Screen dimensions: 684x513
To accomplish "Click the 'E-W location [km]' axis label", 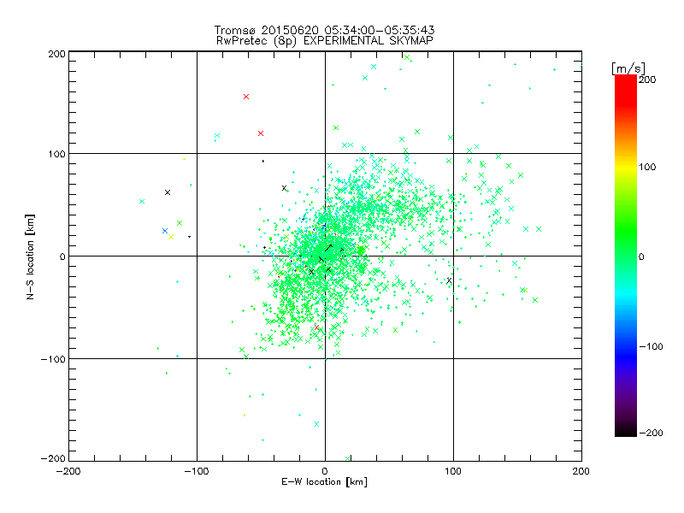I will coord(324,482).
